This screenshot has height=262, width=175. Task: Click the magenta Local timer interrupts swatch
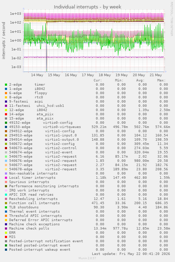coord(6,178)
